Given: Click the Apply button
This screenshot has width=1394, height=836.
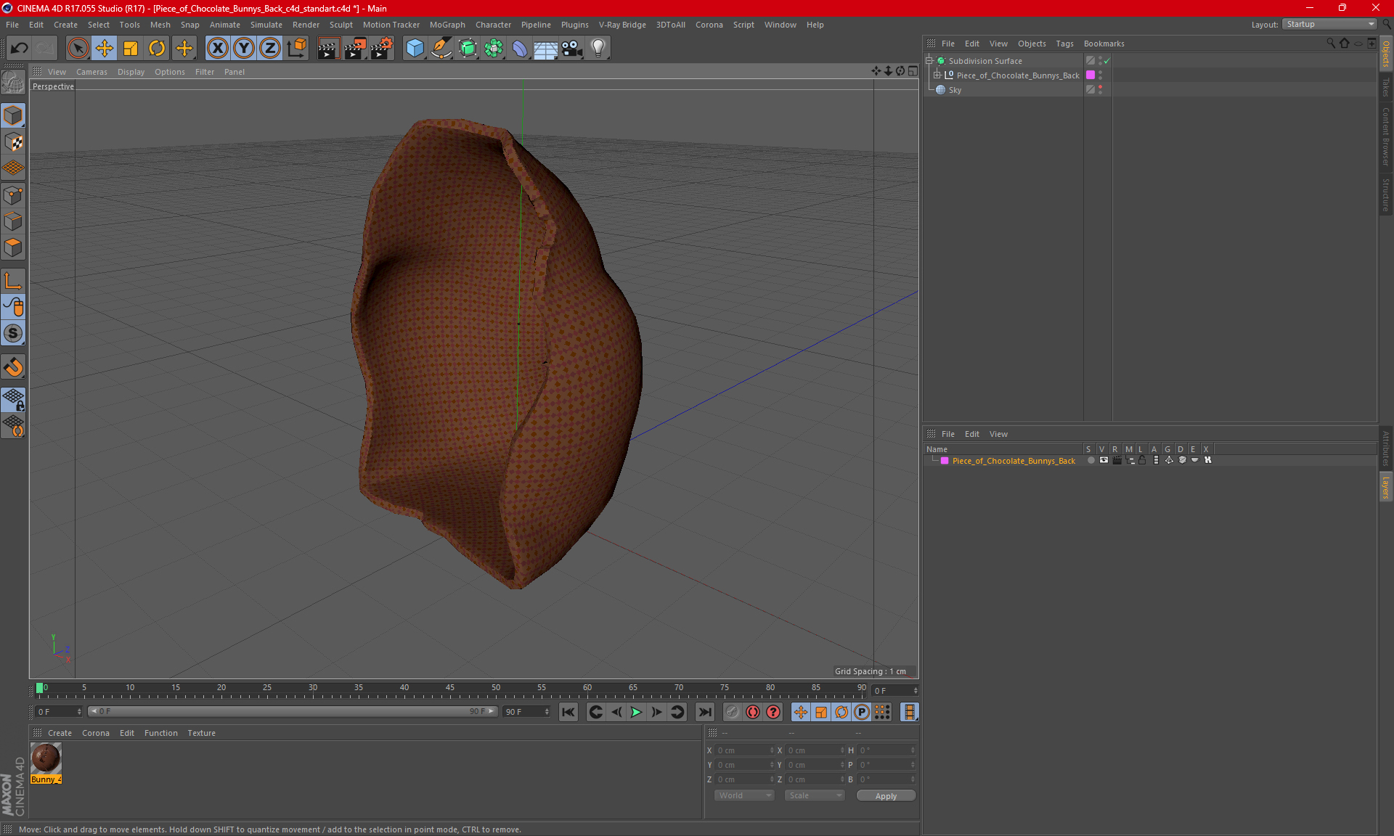Looking at the screenshot, I should pyautogui.click(x=886, y=796).
